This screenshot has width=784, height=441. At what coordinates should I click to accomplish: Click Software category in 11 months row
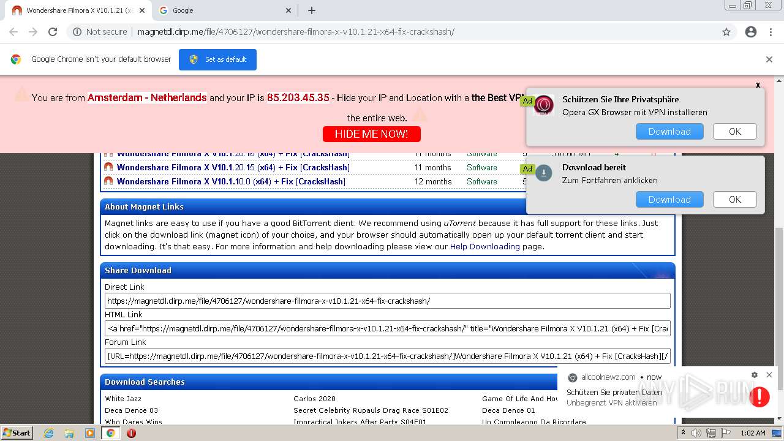482,167
